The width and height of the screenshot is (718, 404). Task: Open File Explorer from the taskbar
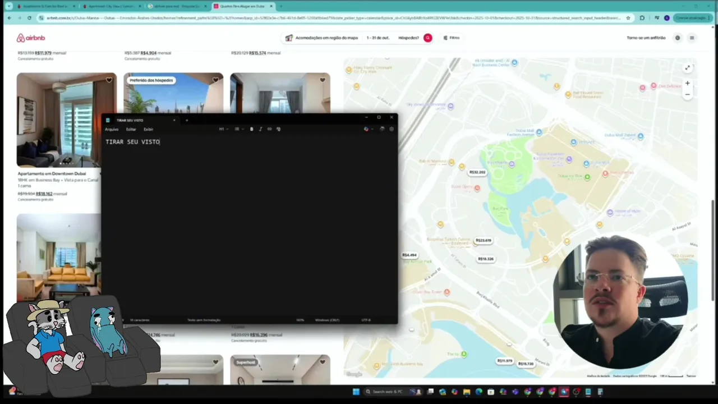click(467, 392)
